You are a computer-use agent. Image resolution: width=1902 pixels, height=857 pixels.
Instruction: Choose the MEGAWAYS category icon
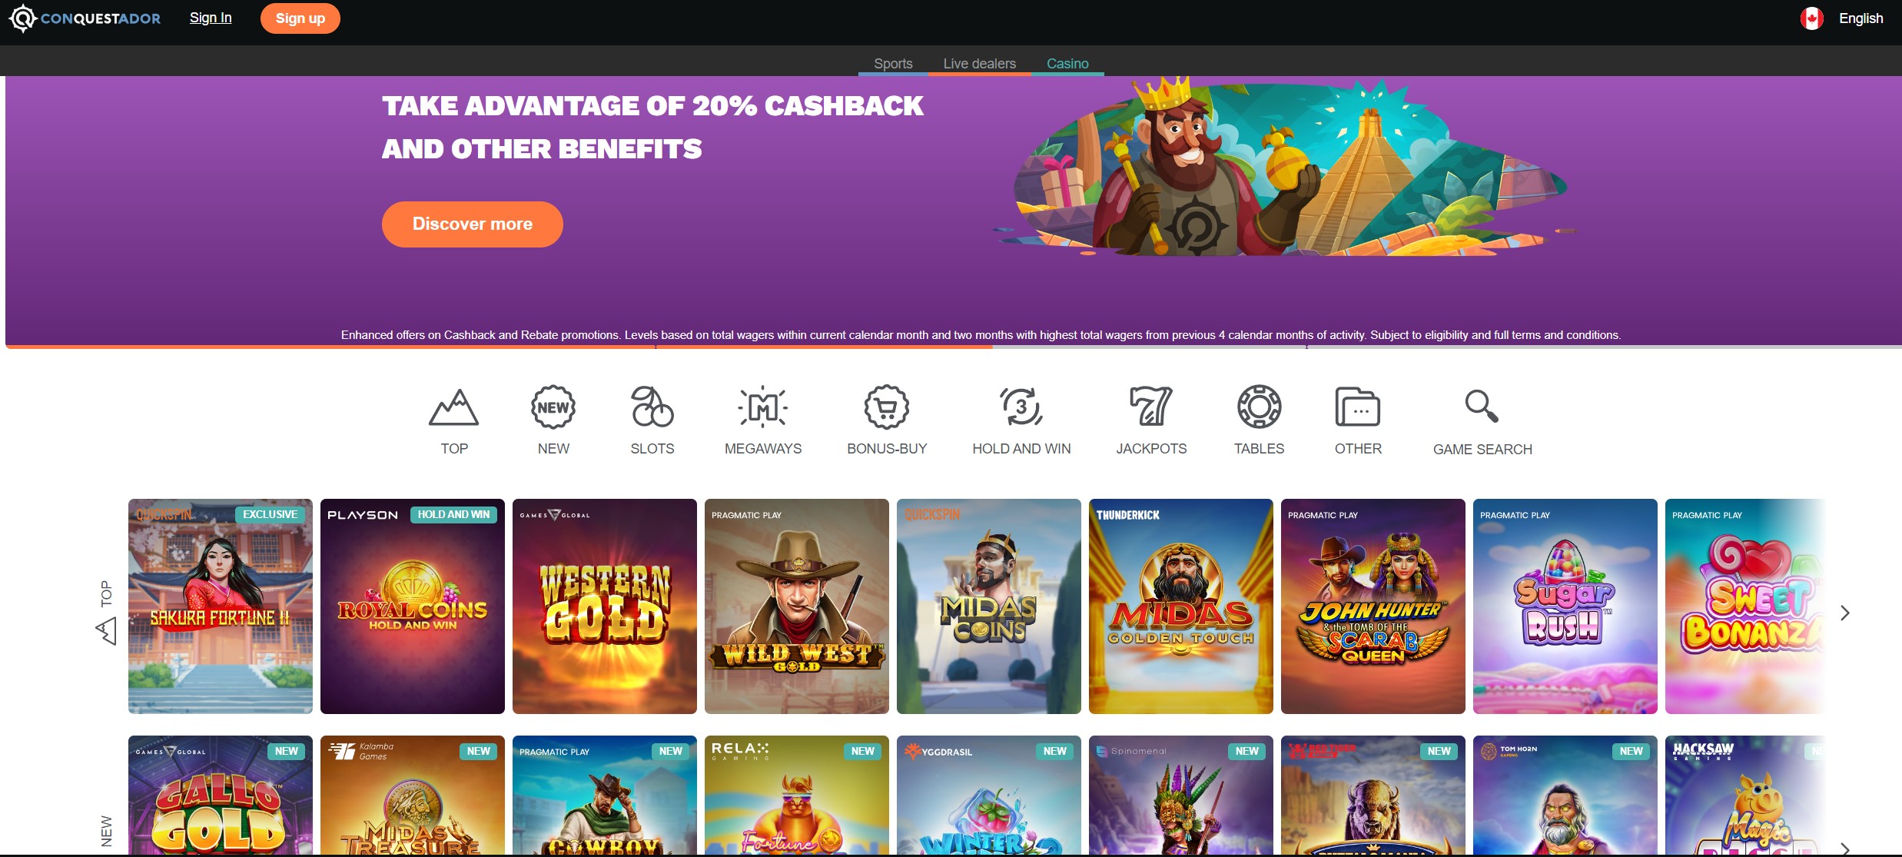[763, 407]
